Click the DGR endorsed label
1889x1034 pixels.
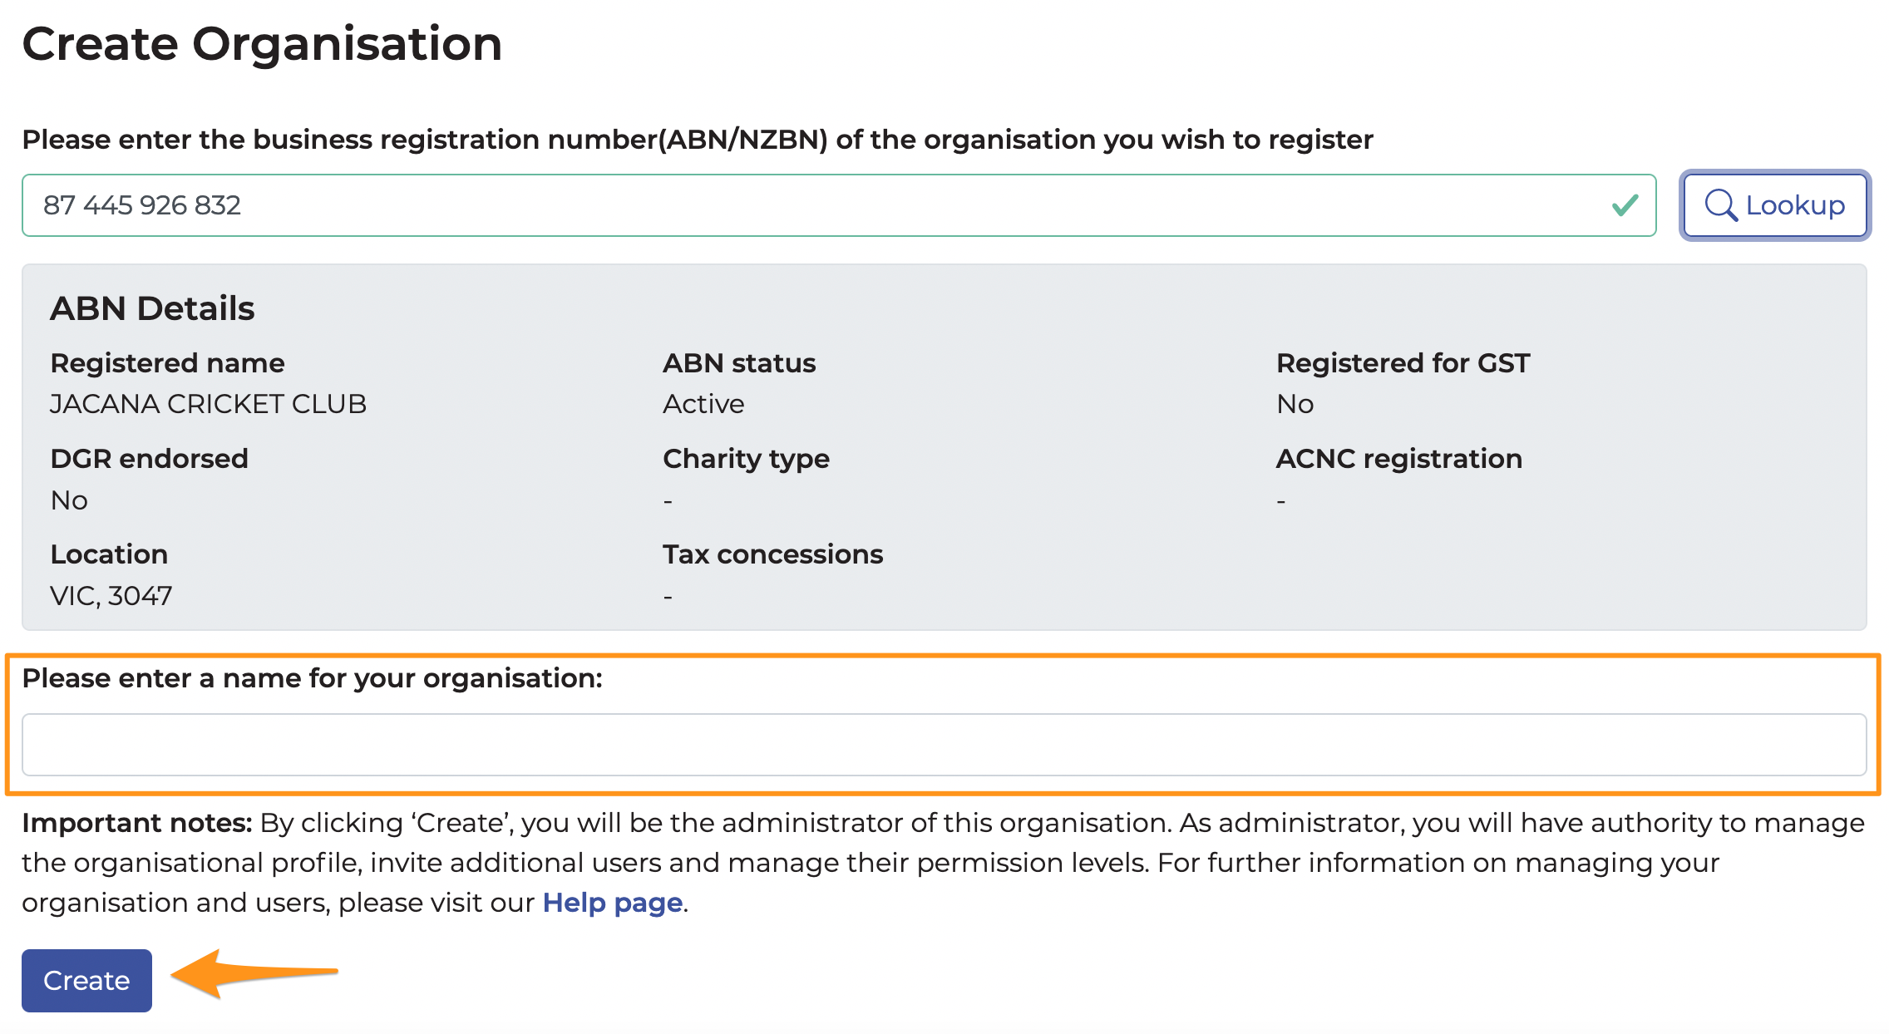(149, 459)
